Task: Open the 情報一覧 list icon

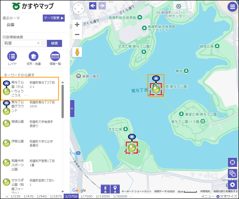Action: pyautogui.click(x=55, y=56)
